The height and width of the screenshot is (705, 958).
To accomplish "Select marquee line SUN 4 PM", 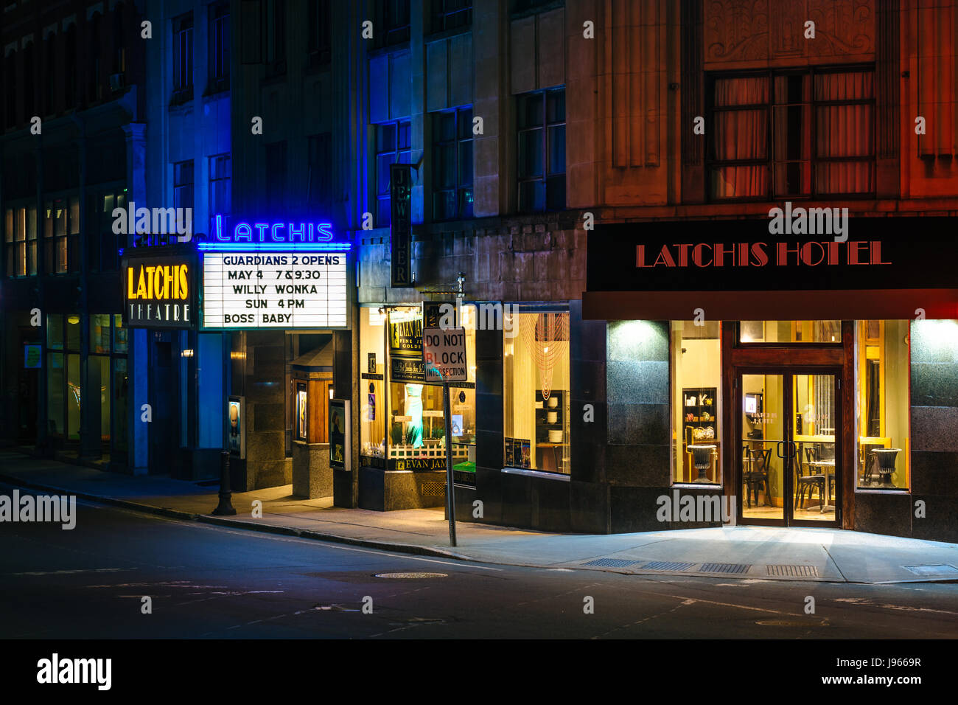I will (x=274, y=304).
